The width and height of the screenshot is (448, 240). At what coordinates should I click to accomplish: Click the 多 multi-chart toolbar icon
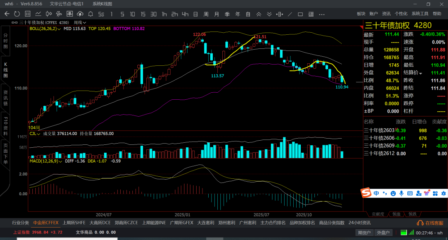[59, 14]
